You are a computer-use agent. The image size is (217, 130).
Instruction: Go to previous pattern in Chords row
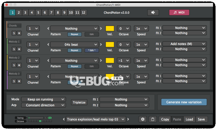(x=48, y=29)
